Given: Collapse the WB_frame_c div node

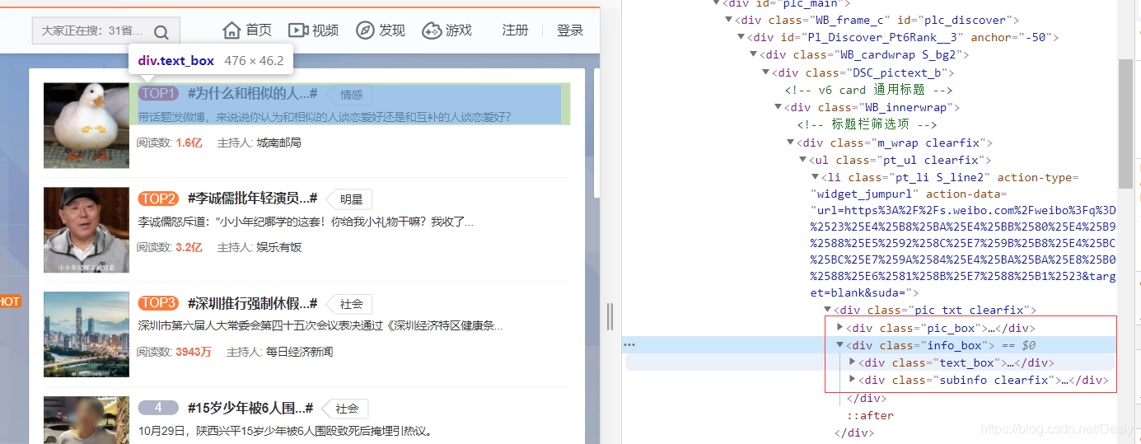Looking at the screenshot, I should 728,20.
